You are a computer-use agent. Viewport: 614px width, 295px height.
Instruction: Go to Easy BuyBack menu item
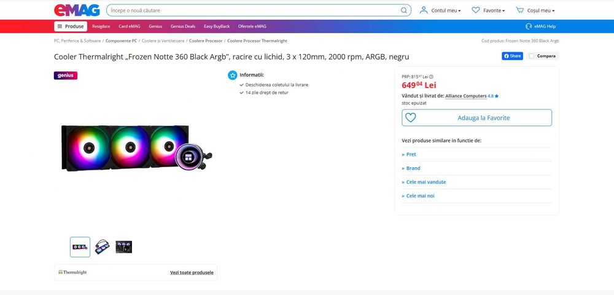217,26
